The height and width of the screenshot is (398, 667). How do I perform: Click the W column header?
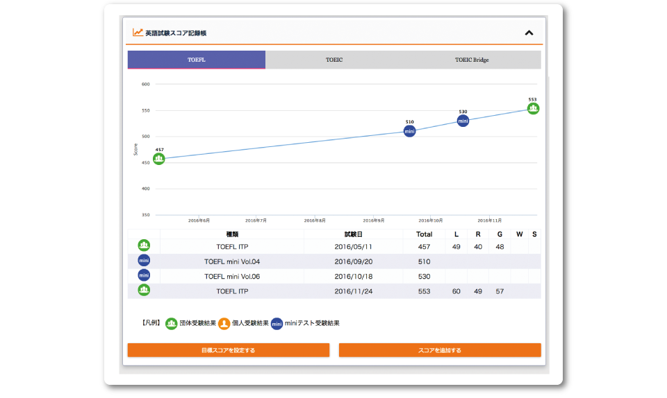pos(520,234)
